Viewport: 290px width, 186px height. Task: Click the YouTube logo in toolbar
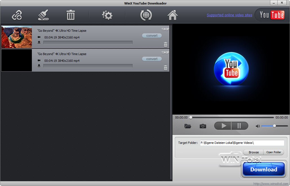(272, 15)
